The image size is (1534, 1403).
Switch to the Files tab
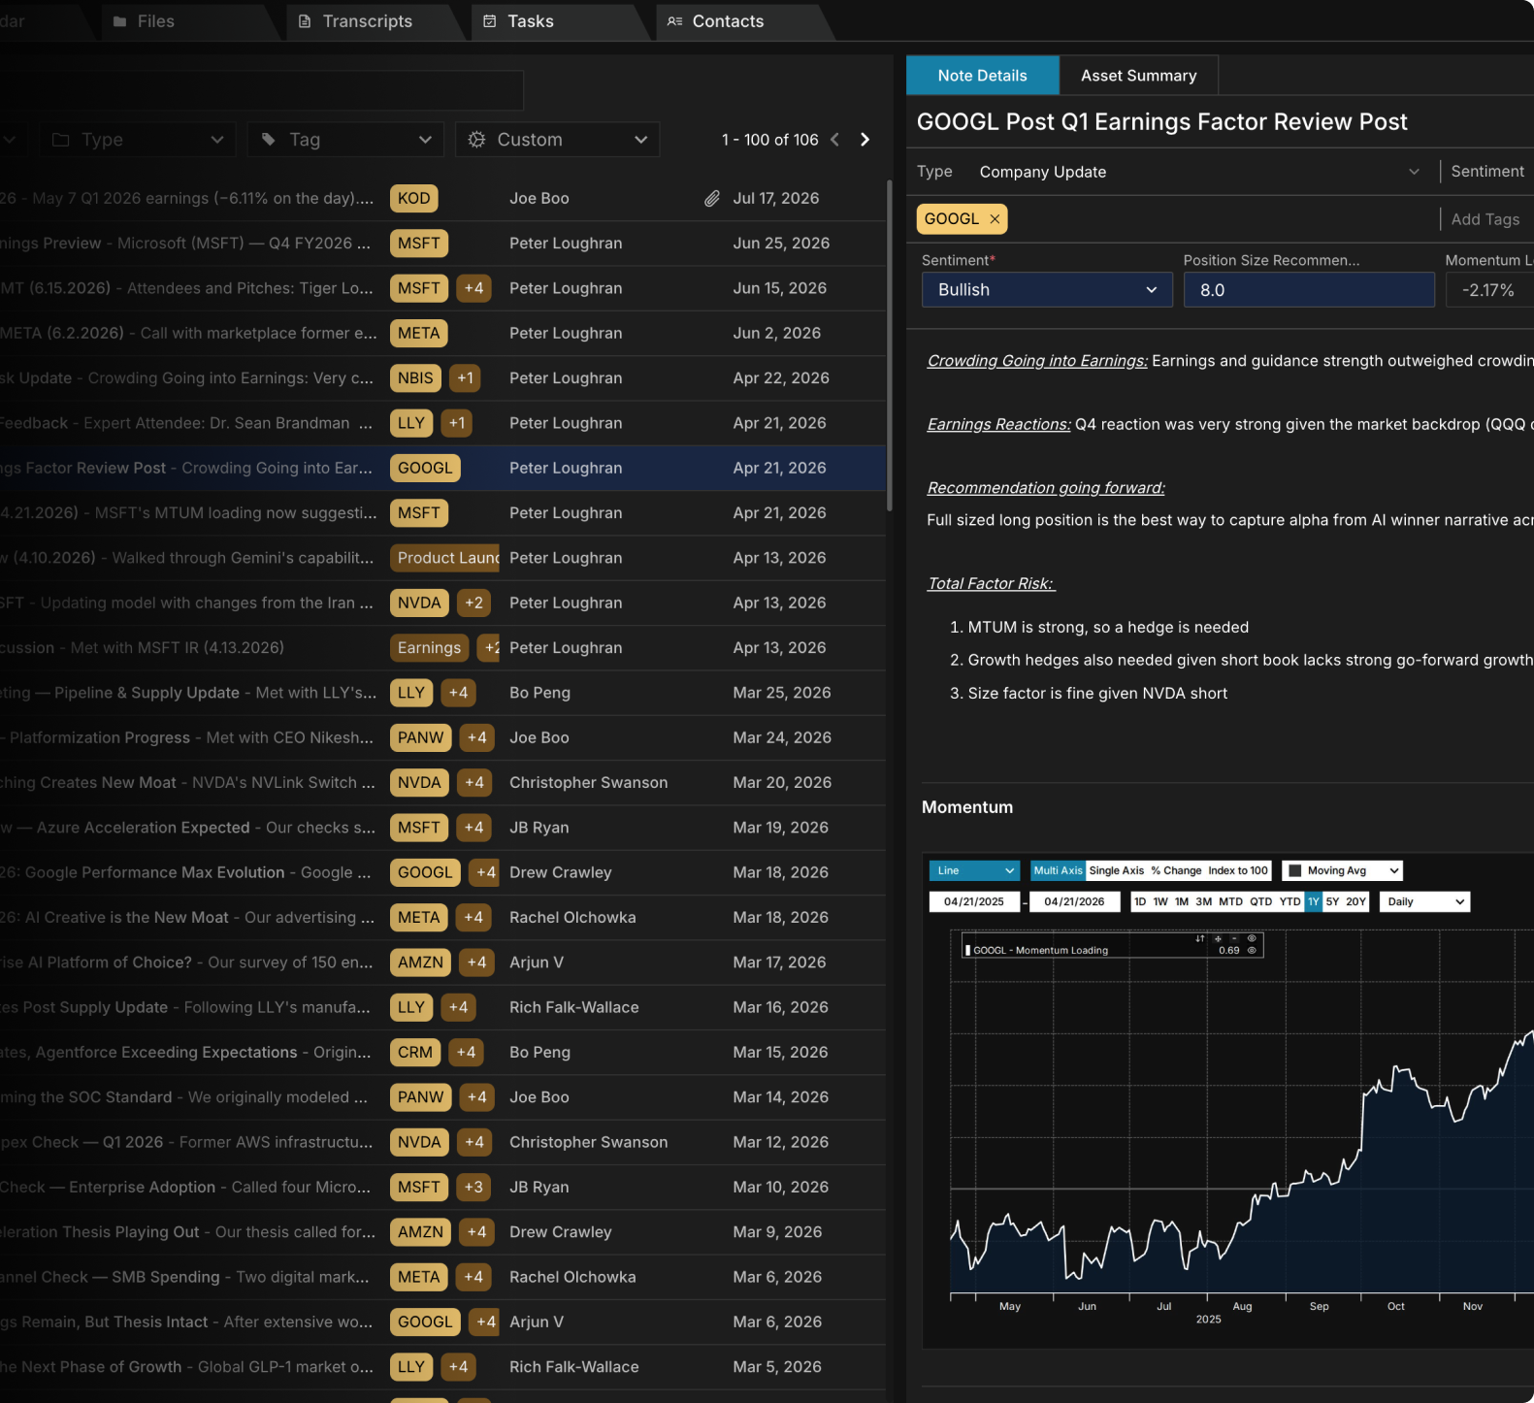pyautogui.click(x=145, y=21)
